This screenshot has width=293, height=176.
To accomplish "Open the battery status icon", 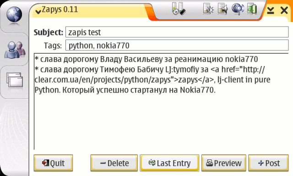I will 252,9.
